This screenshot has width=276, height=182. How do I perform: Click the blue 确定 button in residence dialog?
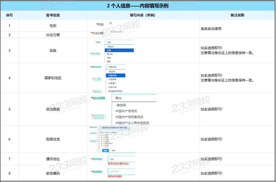pos(106,150)
